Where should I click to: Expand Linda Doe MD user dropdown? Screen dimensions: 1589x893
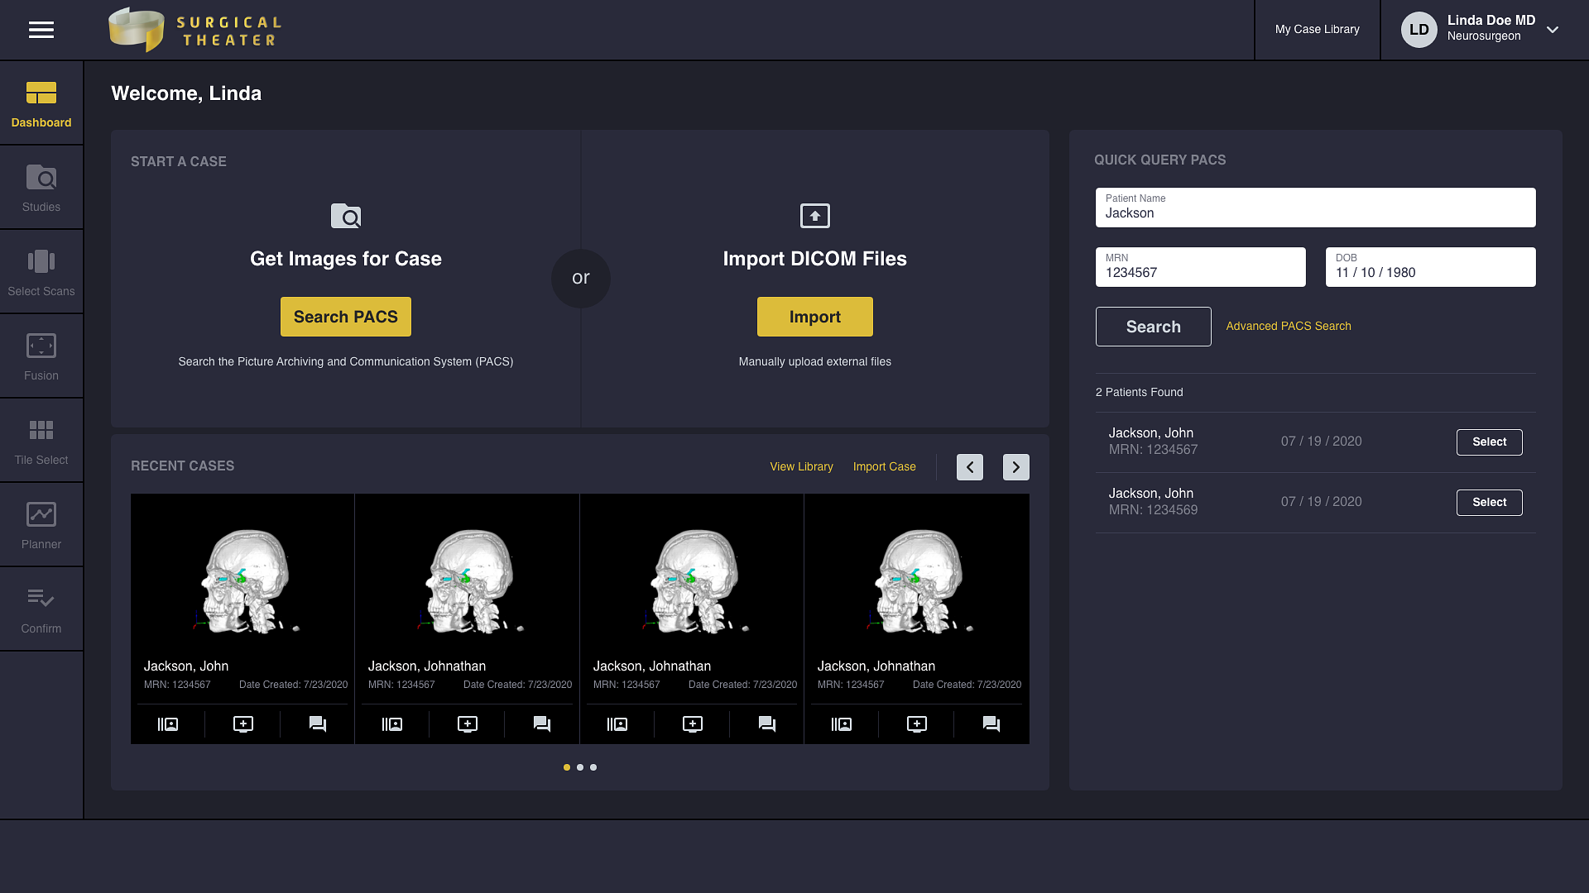click(1553, 30)
